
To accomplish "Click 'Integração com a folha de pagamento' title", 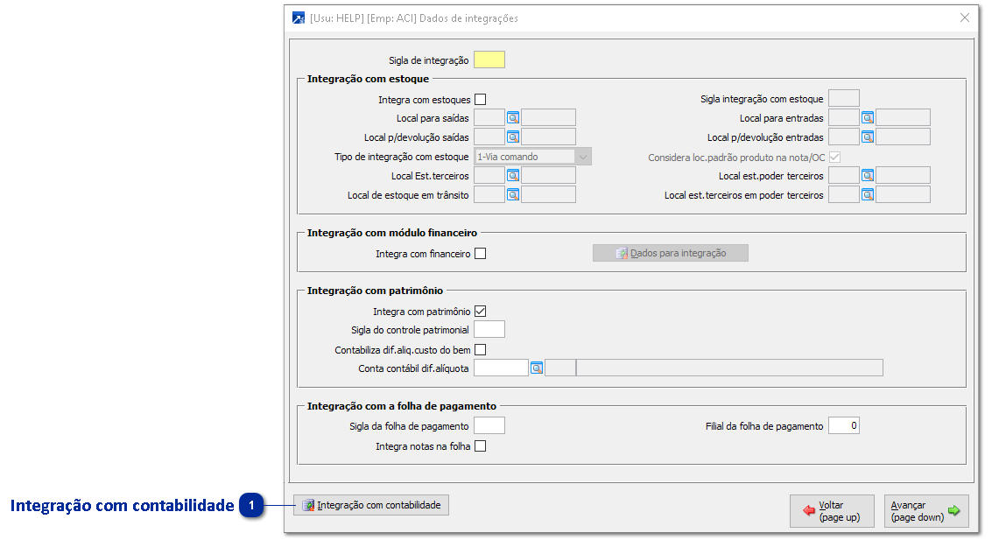I will [401, 406].
